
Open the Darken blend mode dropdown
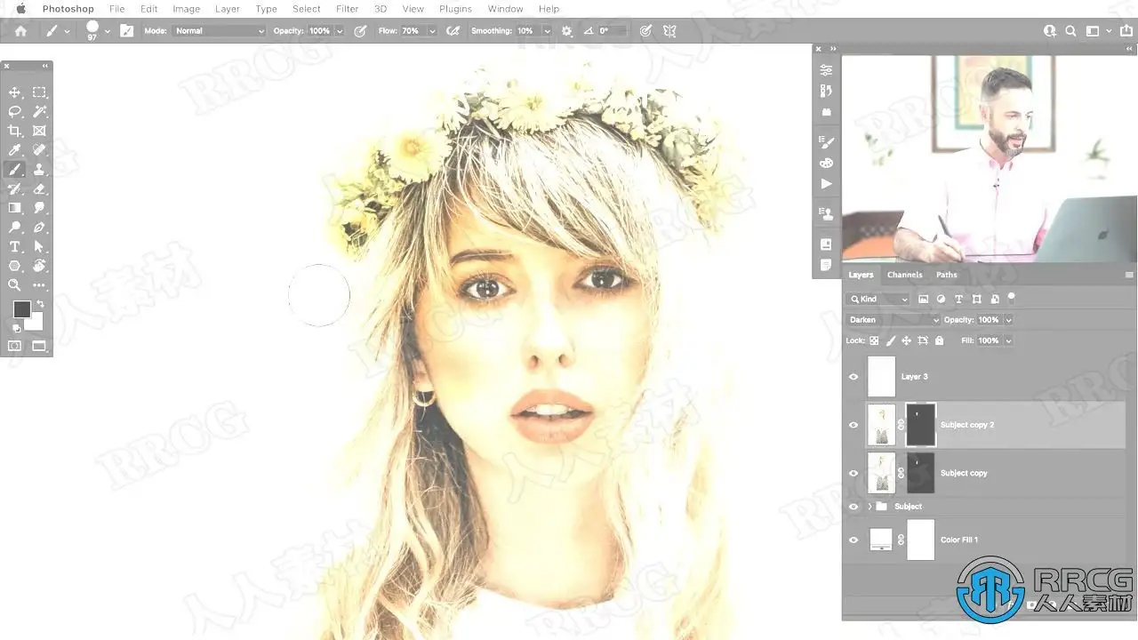pyautogui.click(x=893, y=320)
